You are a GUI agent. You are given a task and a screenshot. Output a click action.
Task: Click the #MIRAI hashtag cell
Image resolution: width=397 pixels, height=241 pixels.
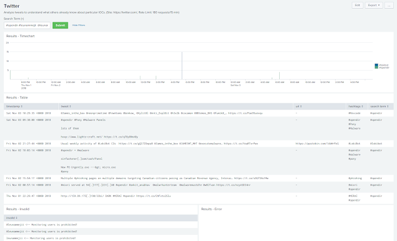[353, 196]
